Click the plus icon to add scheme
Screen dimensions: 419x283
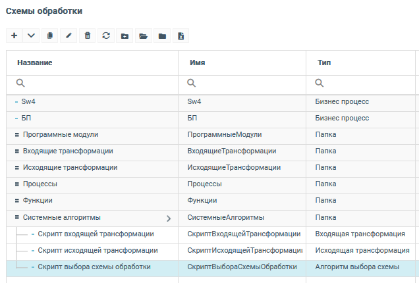click(x=14, y=36)
